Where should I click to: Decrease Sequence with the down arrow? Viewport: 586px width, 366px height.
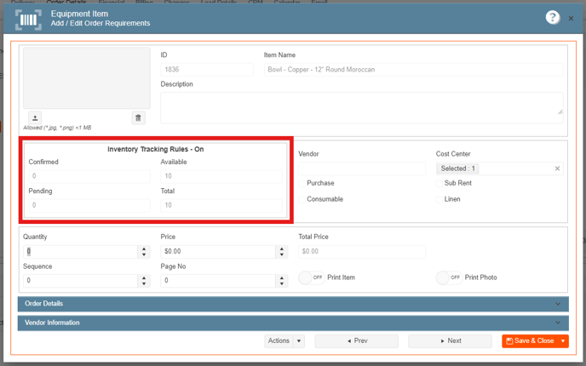click(x=144, y=283)
